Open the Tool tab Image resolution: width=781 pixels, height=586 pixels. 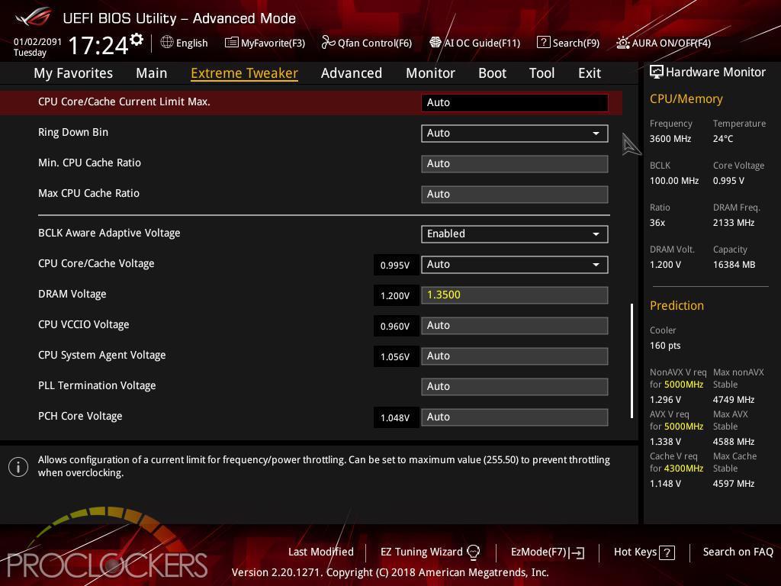pos(542,73)
